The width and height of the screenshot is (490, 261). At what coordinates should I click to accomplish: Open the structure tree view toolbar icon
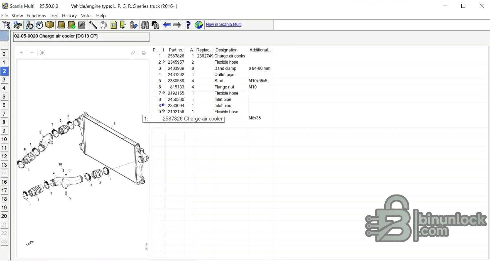pos(6,25)
